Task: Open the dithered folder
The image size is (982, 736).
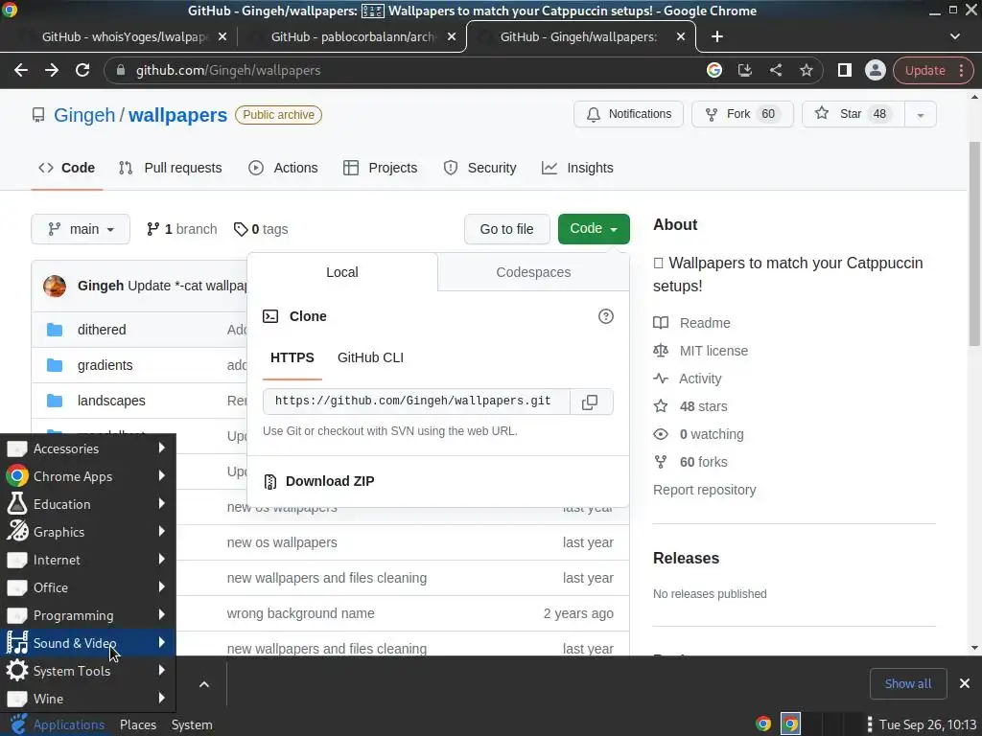Action: [x=102, y=330]
